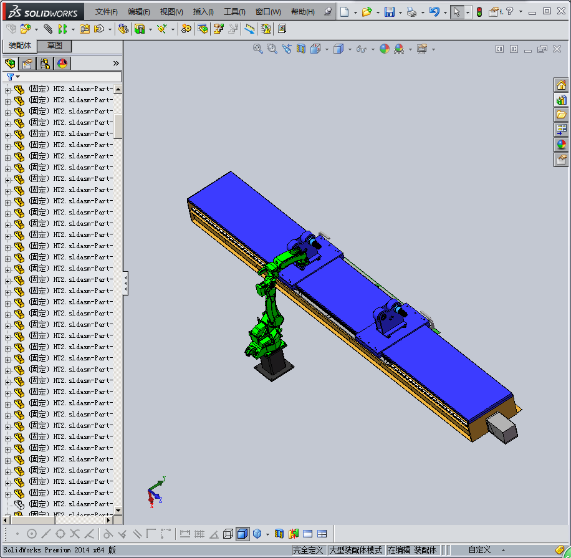This screenshot has height=558, width=571.
Task: Open Custom Properties task pane tab
Action: pos(561,160)
